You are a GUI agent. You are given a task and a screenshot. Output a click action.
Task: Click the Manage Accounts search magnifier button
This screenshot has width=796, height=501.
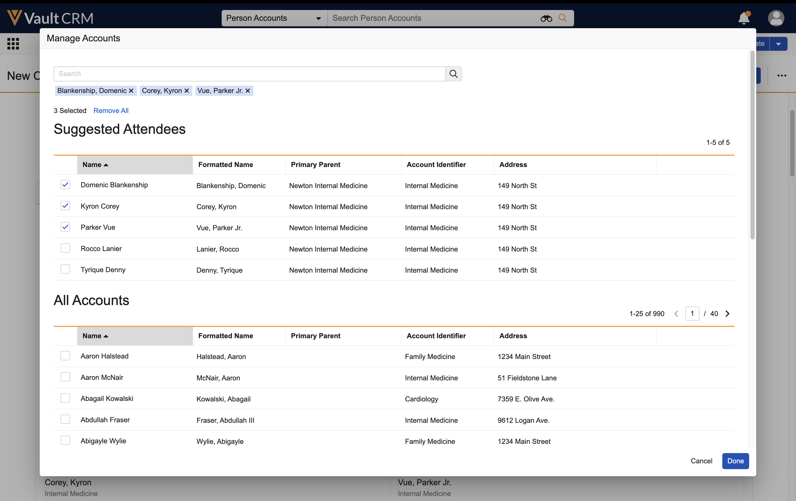[454, 74]
